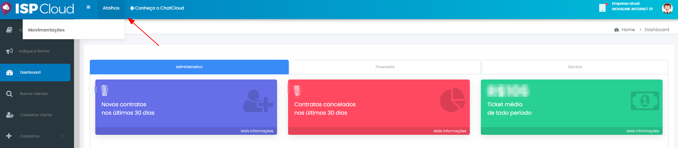Click the company building icon

click(x=602, y=8)
